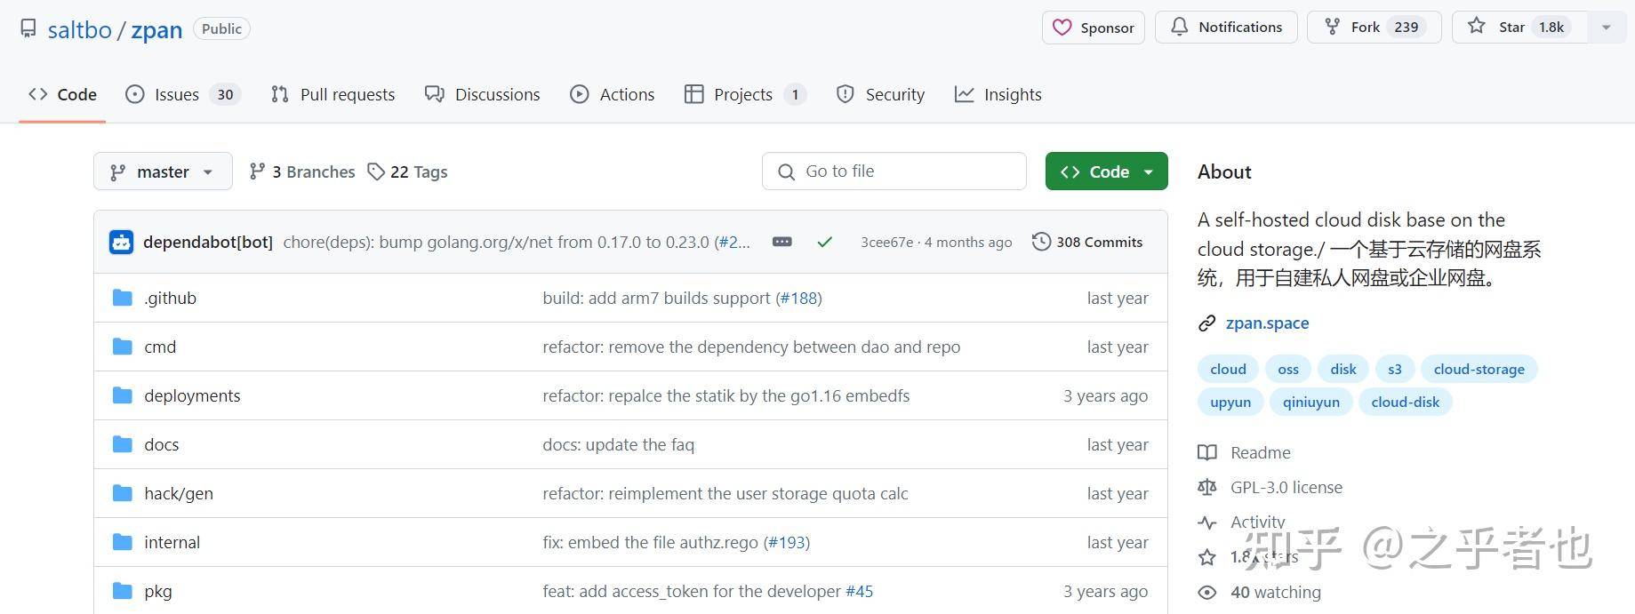Click the fork icon in Fork button
This screenshot has height=614, width=1635.
[1332, 27]
